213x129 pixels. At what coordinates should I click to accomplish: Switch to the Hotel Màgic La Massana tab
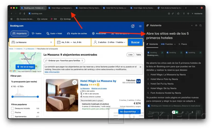pos(60,8)
